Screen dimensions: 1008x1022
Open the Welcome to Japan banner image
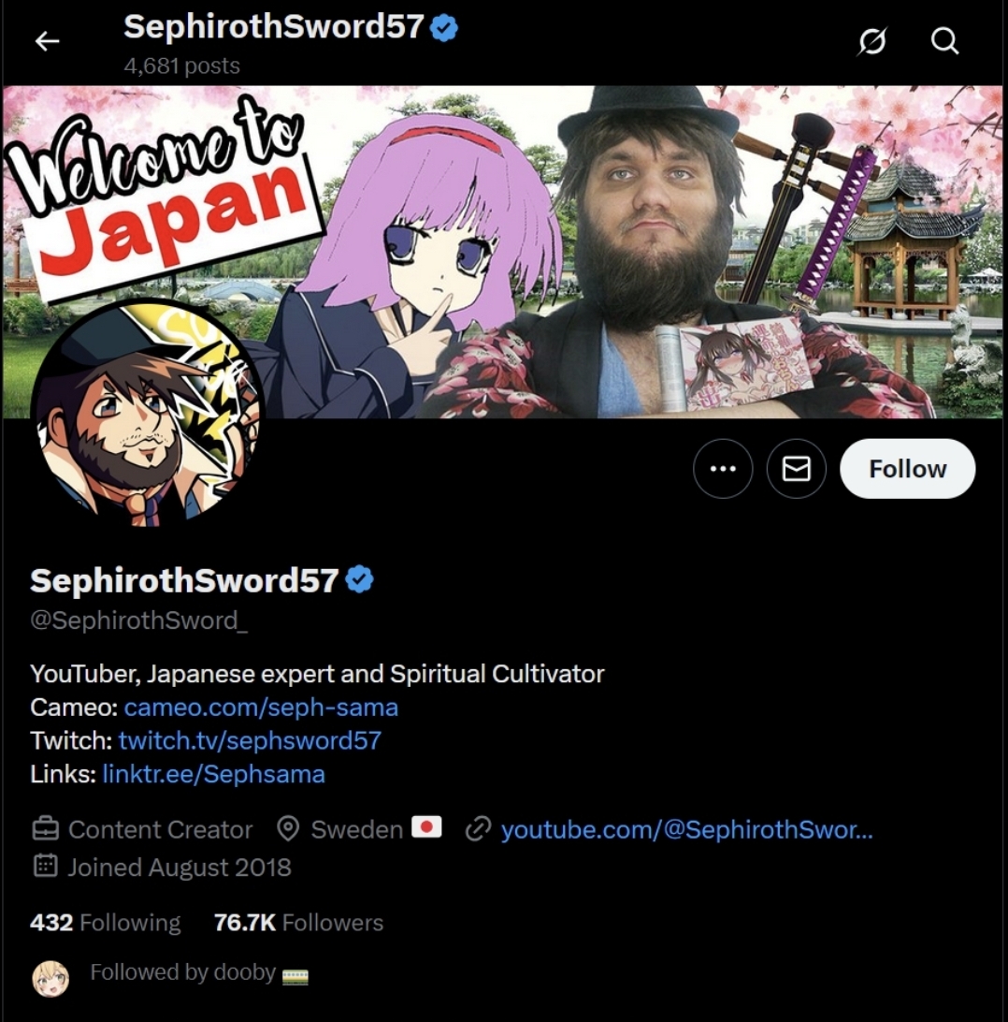tap(503, 252)
